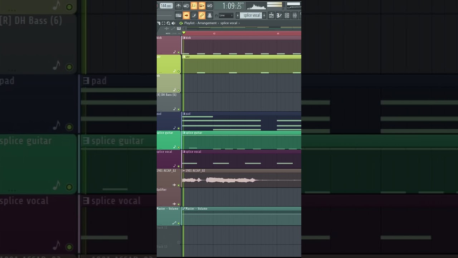The width and height of the screenshot is (458, 258).
Task: Open pad clip menu icon
Action: [184, 114]
